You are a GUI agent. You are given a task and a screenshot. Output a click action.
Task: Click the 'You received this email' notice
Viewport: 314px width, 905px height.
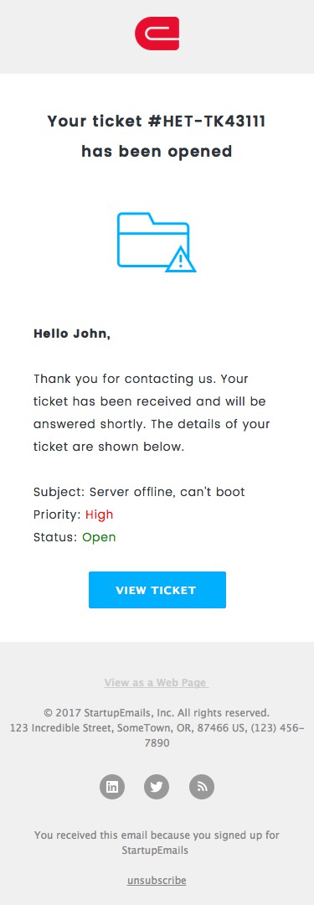coord(157,843)
